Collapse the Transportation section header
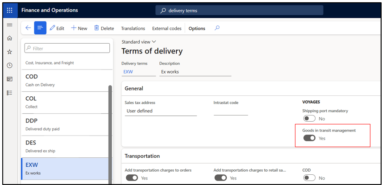382x185 pixels. point(251,156)
